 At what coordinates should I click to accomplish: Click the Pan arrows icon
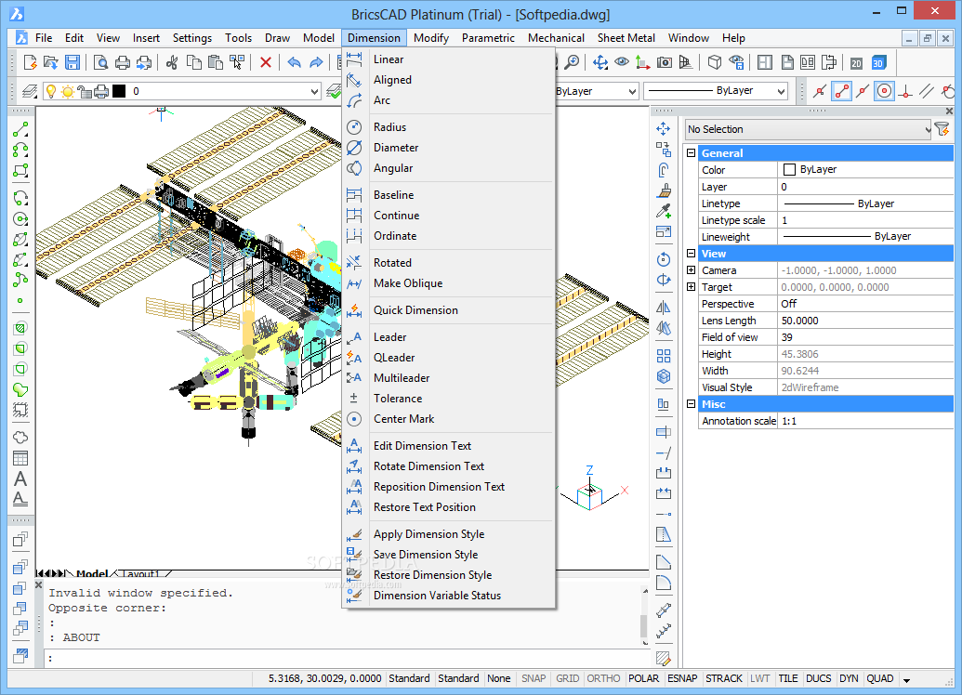pos(600,62)
